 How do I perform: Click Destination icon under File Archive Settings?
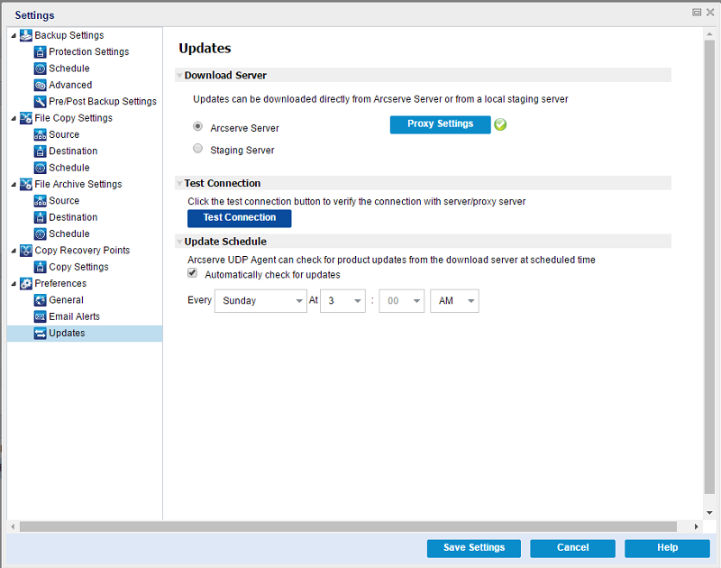(x=40, y=217)
